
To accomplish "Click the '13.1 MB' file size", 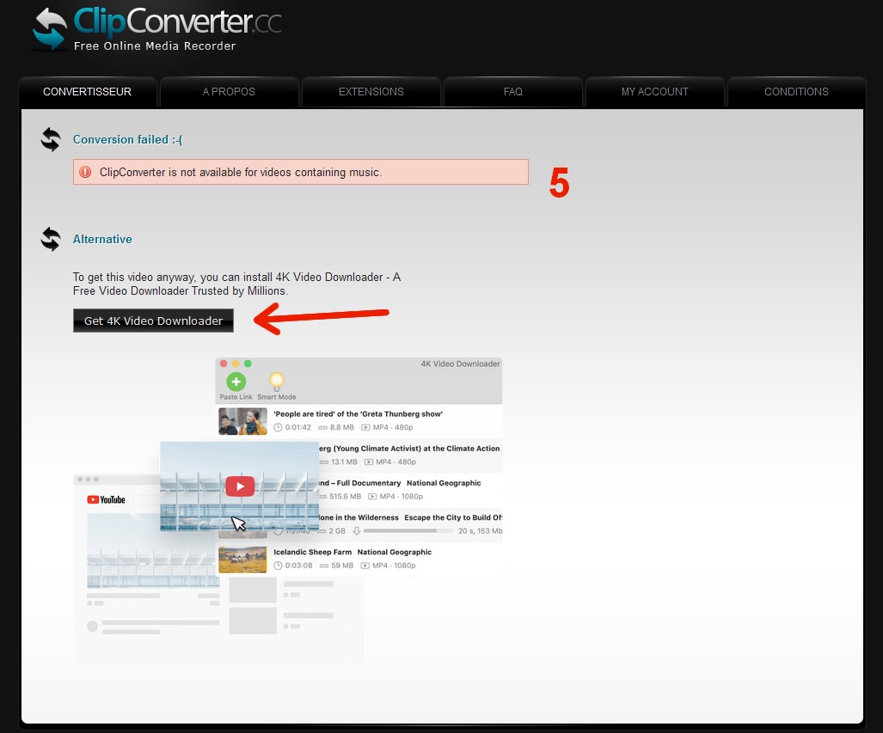I will click(344, 461).
